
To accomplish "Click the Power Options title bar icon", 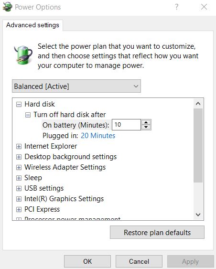I will click(8, 7).
